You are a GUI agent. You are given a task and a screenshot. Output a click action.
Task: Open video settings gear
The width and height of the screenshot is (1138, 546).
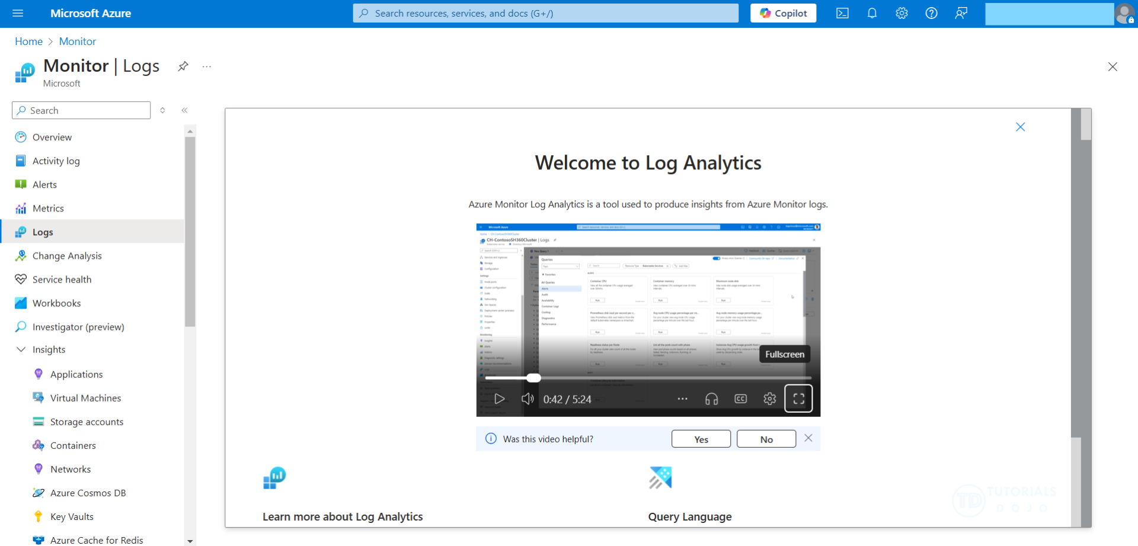pos(769,399)
